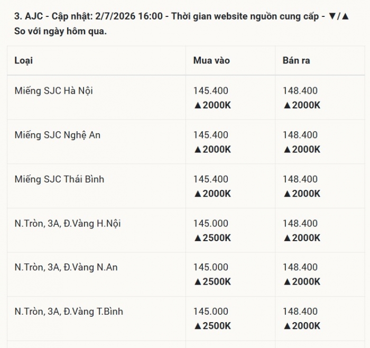Select the Miếng SJC Nghệ An row label
Screen dimensions: 370x348
click(57, 135)
